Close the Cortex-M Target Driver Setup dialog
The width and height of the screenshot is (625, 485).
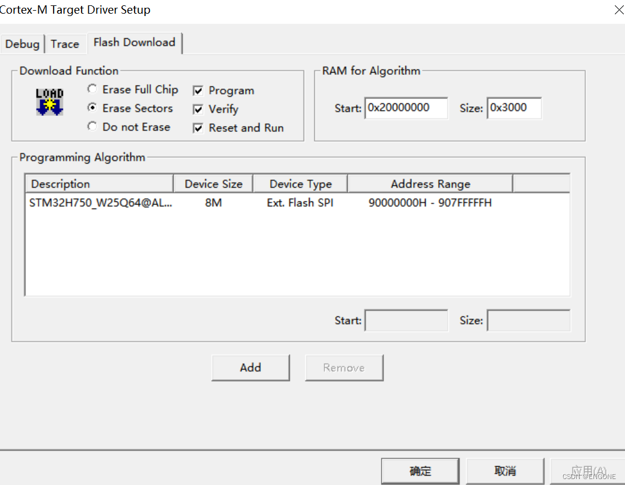(x=618, y=10)
